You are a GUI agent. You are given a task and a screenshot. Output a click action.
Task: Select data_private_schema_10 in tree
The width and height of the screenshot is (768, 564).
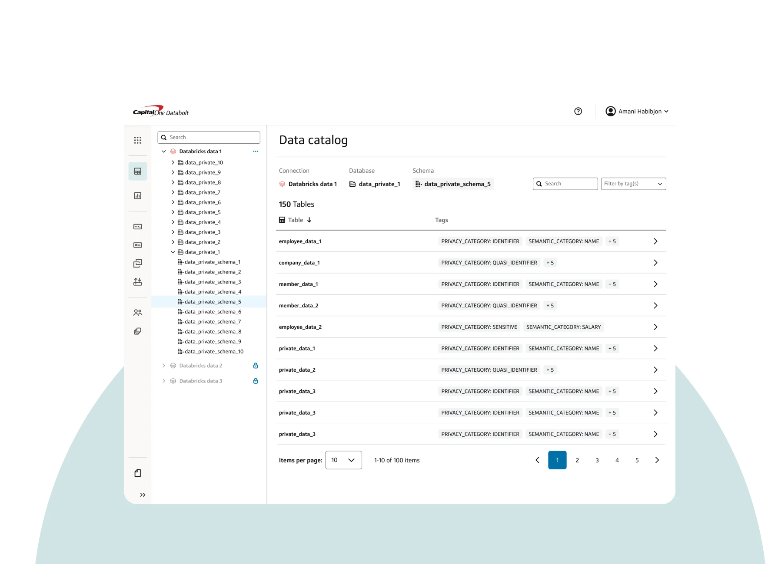(211, 352)
